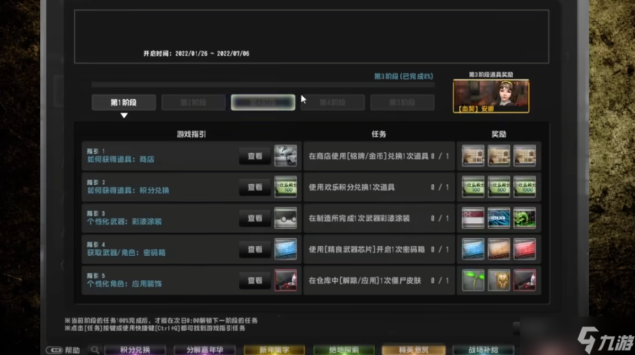Select the red-white flag paint reward icon
The height and width of the screenshot is (355, 635).
click(x=473, y=218)
